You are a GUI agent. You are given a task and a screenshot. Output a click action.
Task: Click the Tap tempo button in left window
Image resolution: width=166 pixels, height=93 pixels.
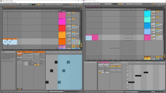pos(2,5)
